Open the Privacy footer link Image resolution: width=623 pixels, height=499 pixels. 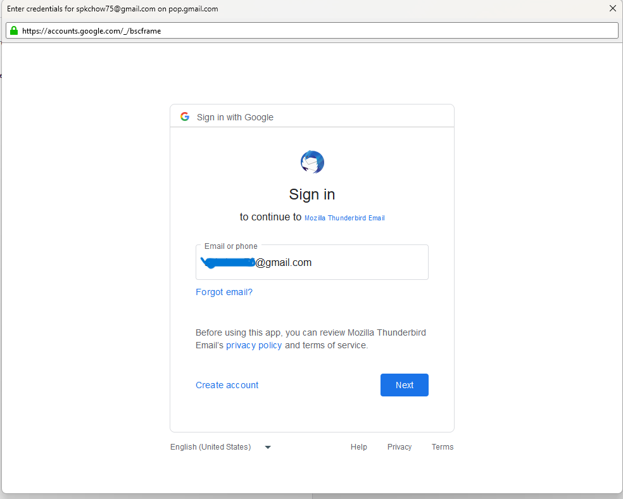point(400,447)
